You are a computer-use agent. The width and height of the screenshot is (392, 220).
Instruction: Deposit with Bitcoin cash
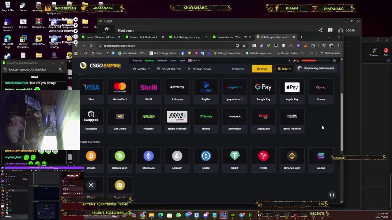pyautogui.click(x=120, y=160)
